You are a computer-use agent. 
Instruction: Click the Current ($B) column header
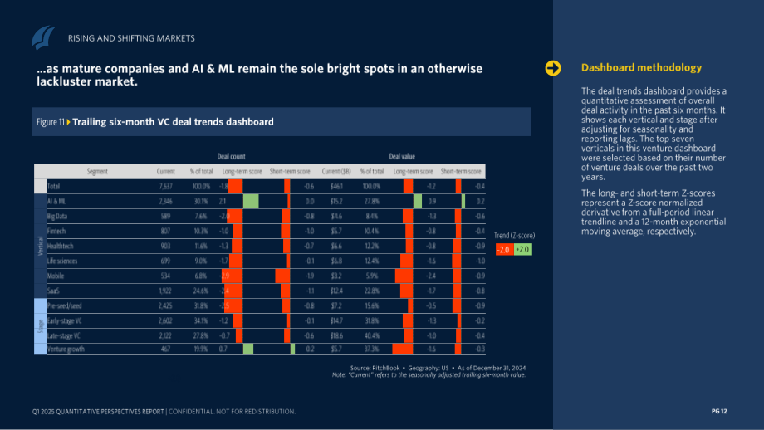click(x=336, y=171)
